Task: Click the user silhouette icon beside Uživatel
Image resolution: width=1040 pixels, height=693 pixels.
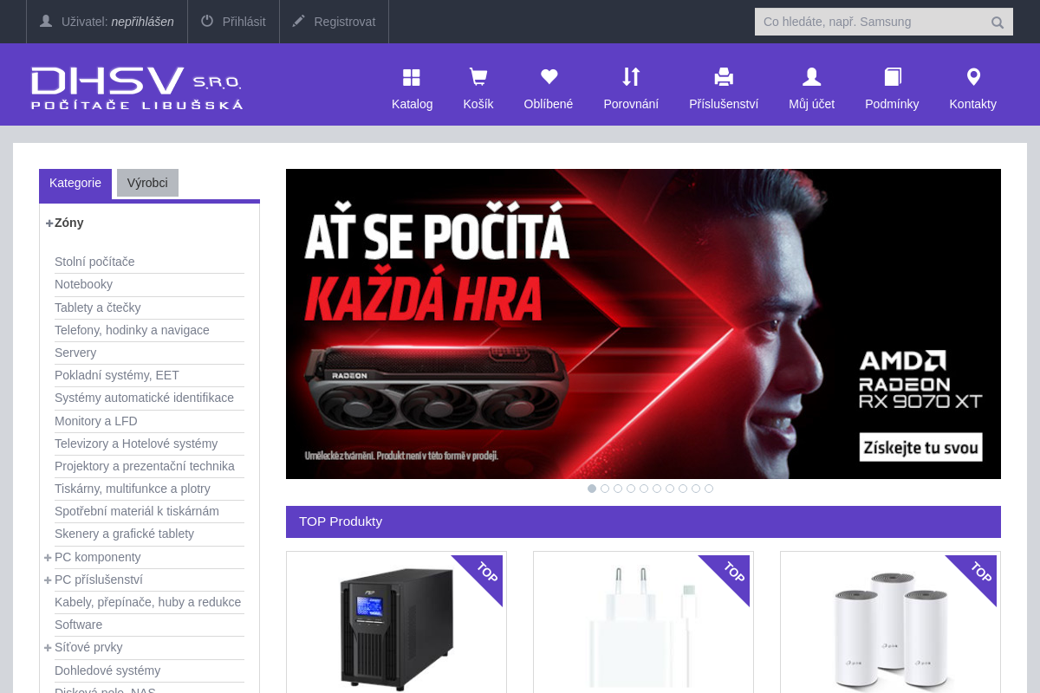Action: click(46, 21)
